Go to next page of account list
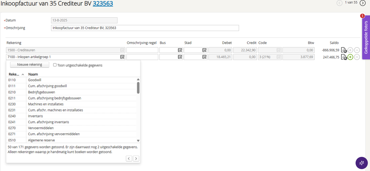The image size is (370, 171). (136, 158)
